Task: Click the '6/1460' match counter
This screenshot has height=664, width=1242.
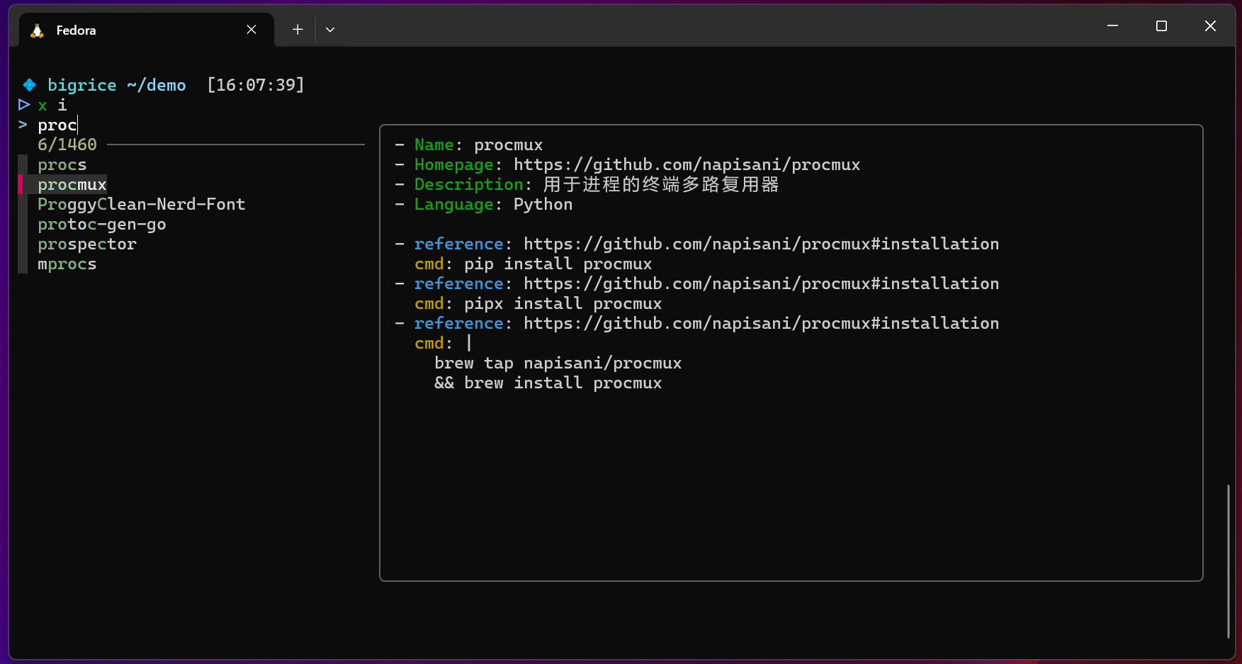Action: [67, 145]
